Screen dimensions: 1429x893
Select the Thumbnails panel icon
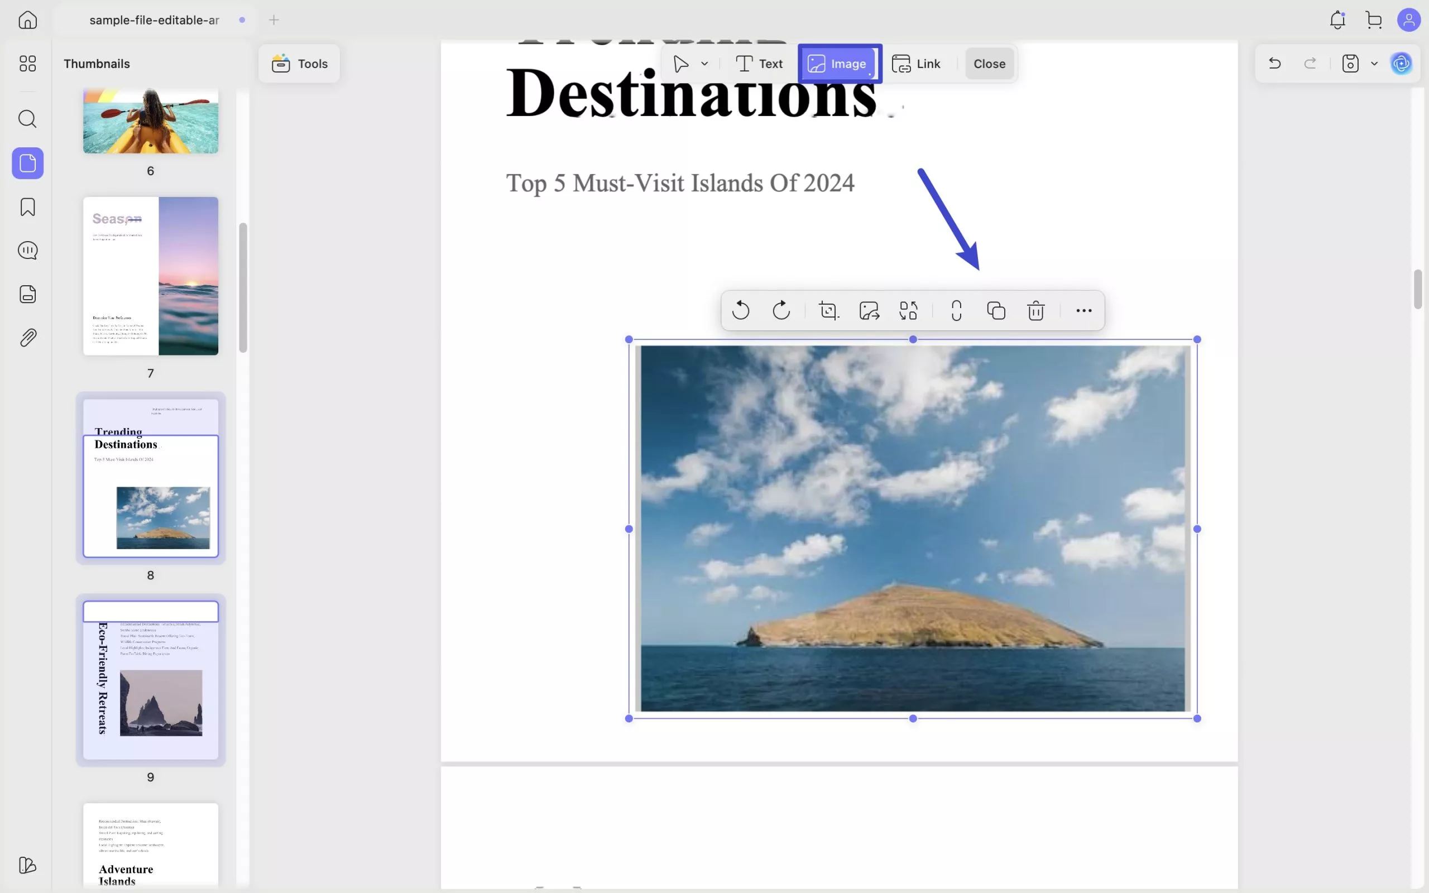click(x=27, y=163)
